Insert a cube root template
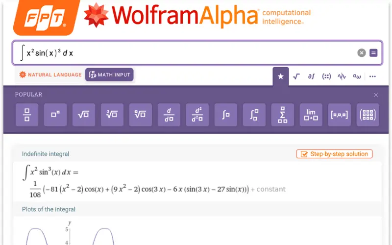Screen dimensions: 392x245 coord(112,115)
